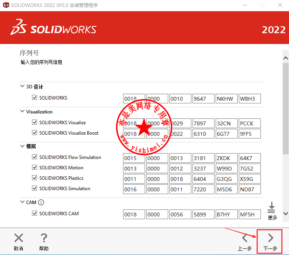
Task: Click scrollbar up arrow
Action: pos(286,58)
